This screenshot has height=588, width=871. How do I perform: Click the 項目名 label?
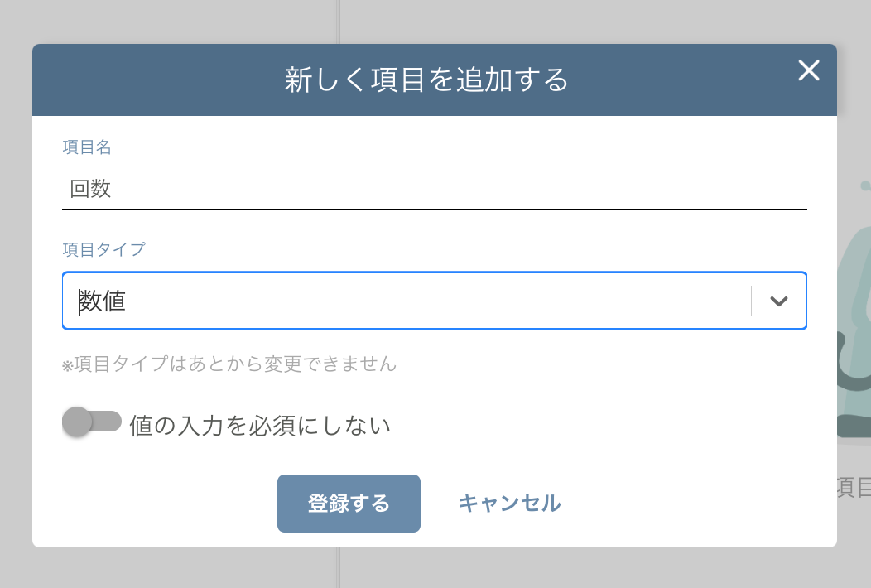(x=87, y=147)
